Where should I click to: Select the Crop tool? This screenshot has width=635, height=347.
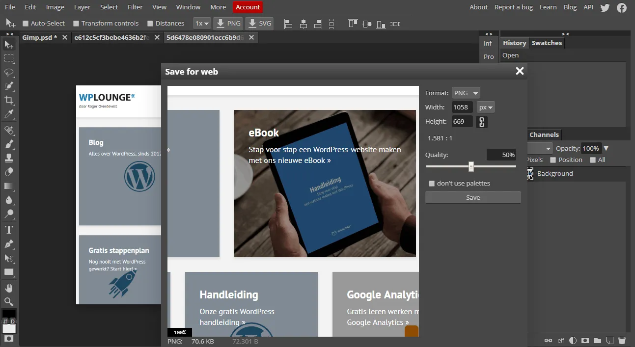tap(9, 101)
